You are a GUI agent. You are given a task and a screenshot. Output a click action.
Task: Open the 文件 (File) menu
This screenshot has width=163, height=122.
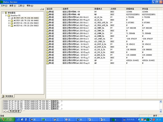4,6
